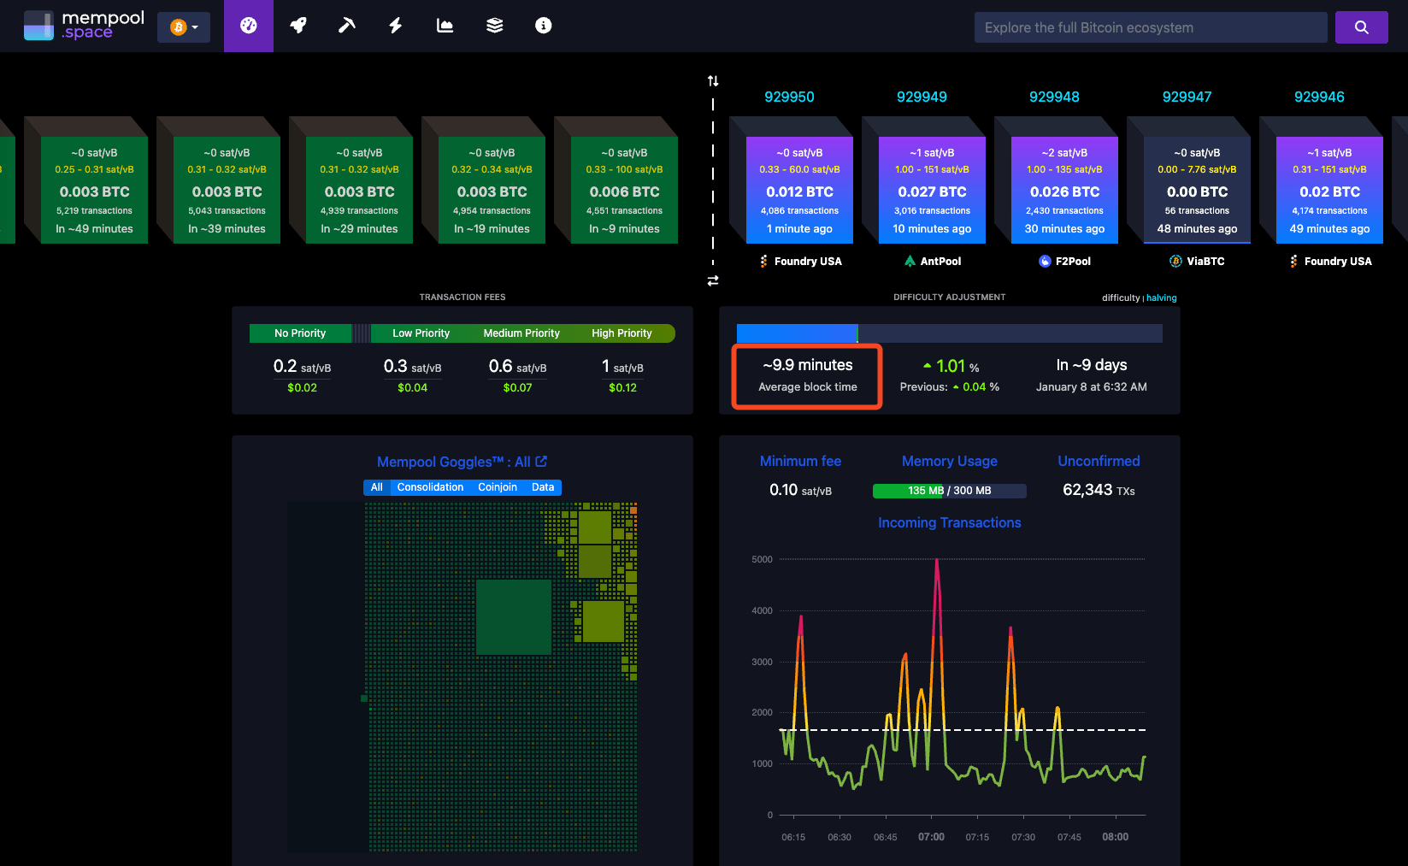
Task: Enable the Coinjoin goggles filter
Action: pos(498,487)
